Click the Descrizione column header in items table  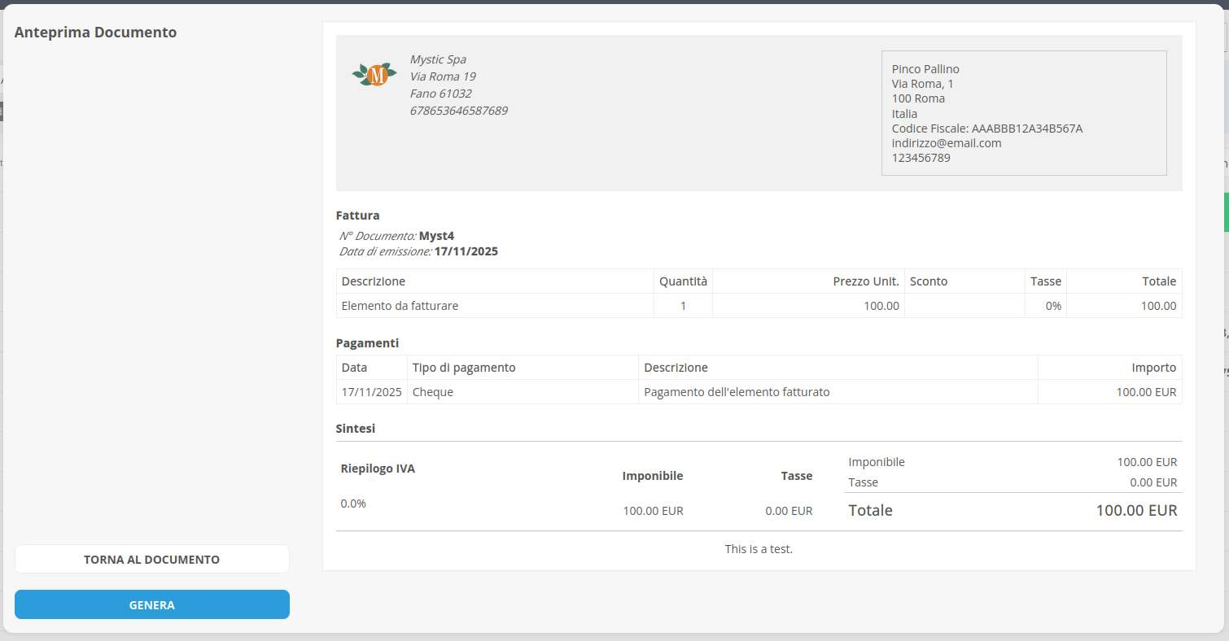374,281
